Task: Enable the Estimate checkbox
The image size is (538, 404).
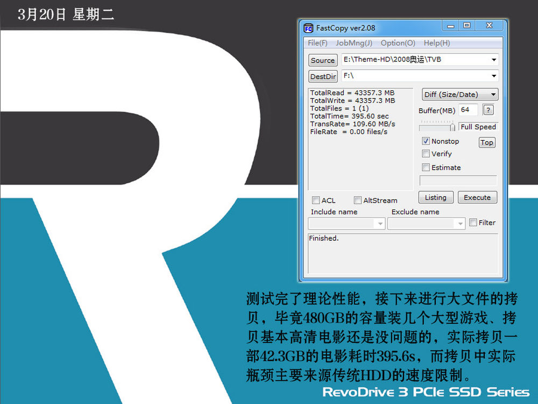Action: pos(426,168)
